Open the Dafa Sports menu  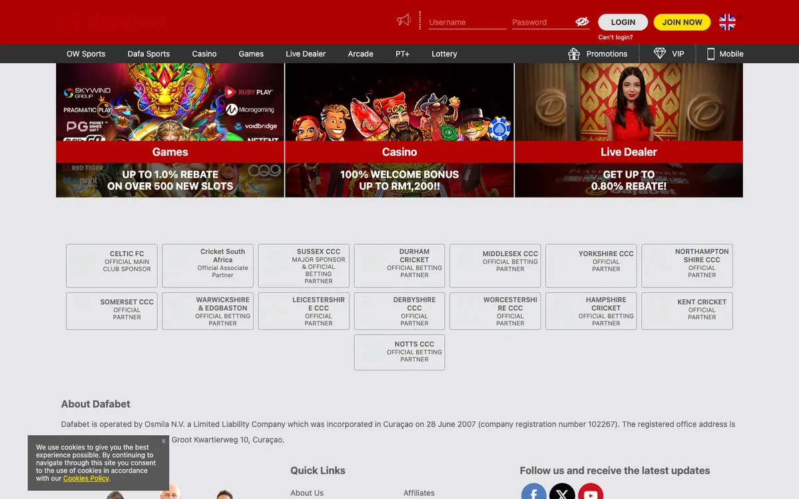pyautogui.click(x=148, y=54)
